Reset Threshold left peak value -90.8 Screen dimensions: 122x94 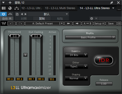coord(10,79)
